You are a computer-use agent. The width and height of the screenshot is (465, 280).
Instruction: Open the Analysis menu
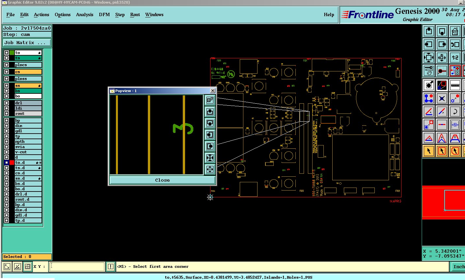[x=85, y=14]
